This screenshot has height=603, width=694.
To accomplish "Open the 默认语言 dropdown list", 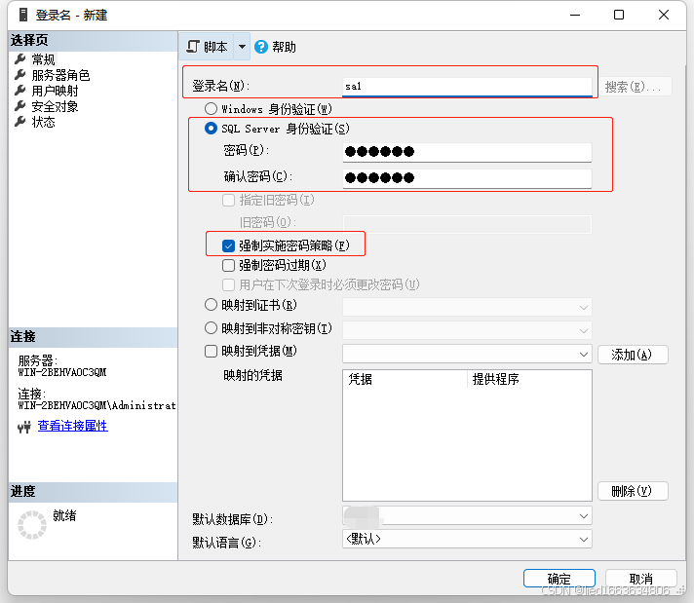I will coord(583,539).
